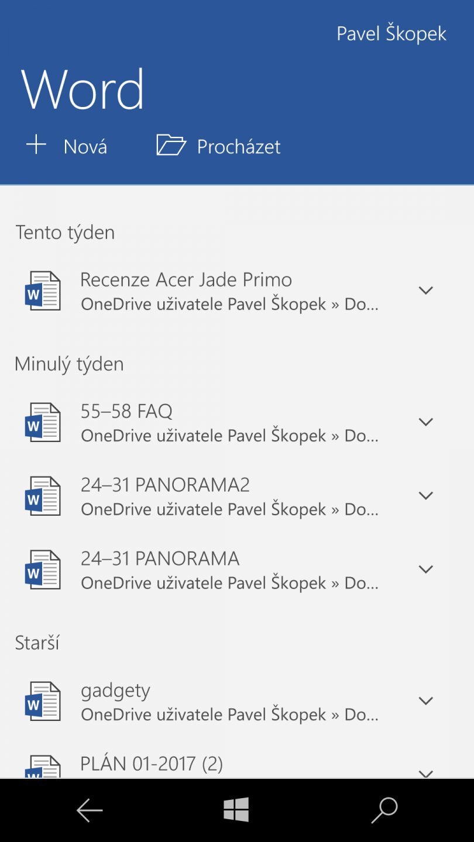Open the PLÁN 01-2017 (2) file options chevron
Image resolution: width=474 pixels, height=842 pixels.
point(425,772)
